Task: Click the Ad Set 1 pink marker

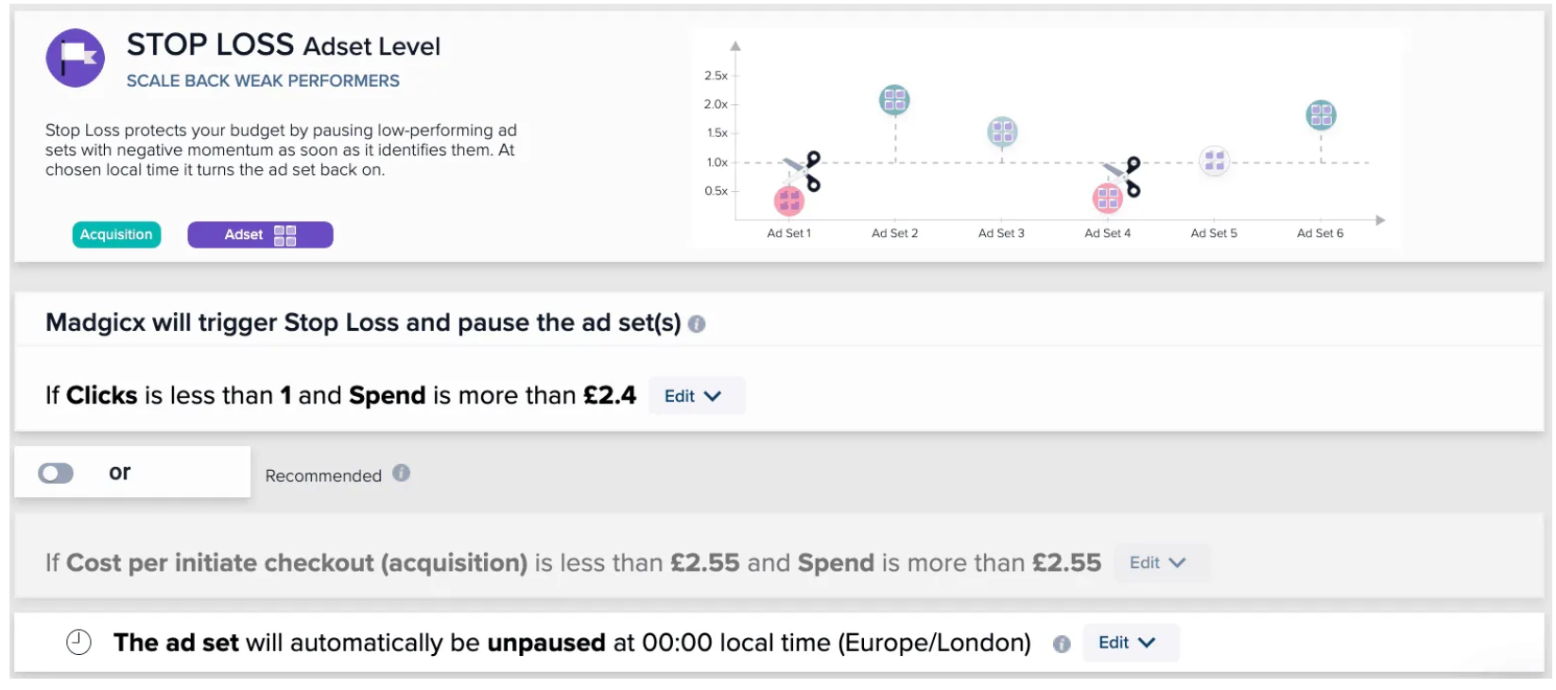Action: [788, 200]
